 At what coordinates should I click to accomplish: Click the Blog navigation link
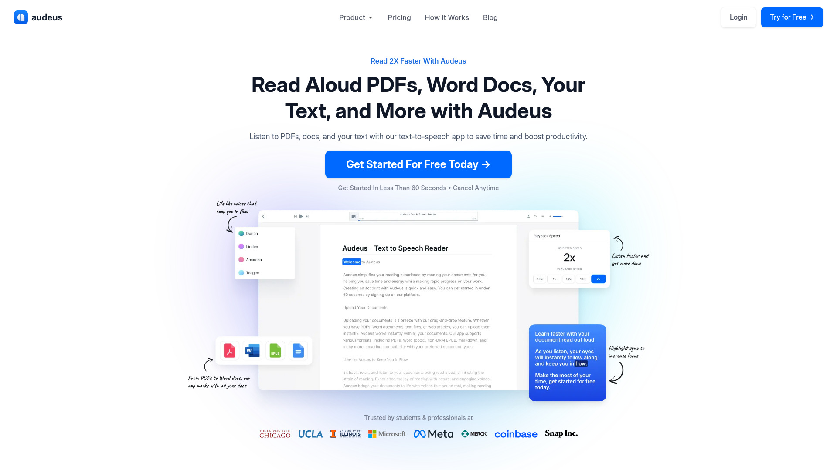490,17
